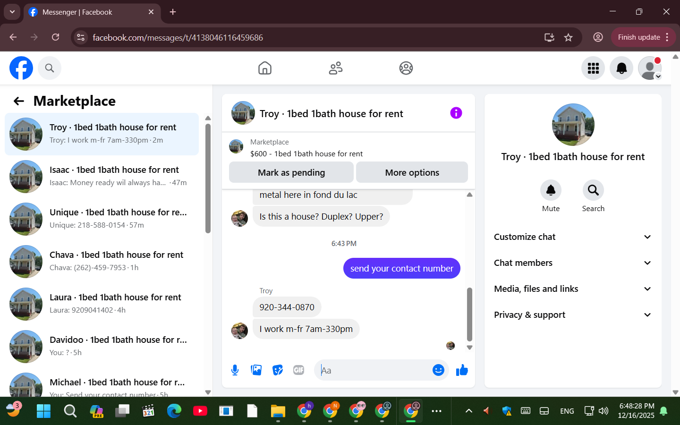Open Facebook notifications bell

[621, 68]
